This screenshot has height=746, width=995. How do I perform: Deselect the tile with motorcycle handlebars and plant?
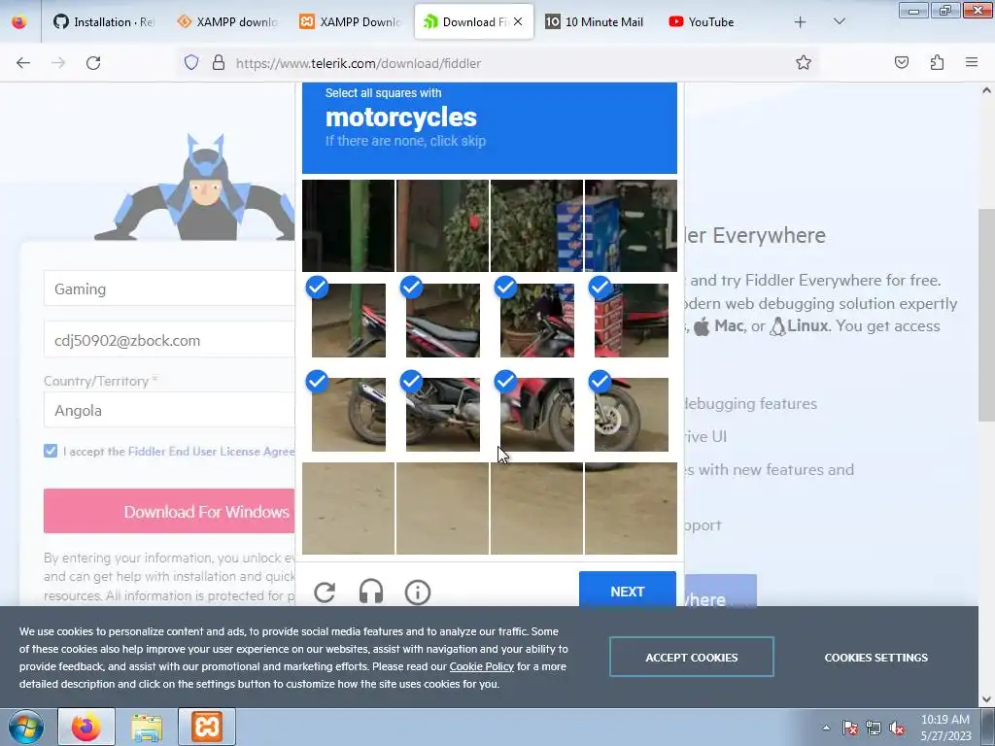tap(536, 321)
